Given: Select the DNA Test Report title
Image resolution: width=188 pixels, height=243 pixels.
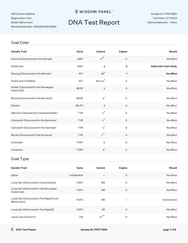Looking at the screenshot, I should point(94,23).
